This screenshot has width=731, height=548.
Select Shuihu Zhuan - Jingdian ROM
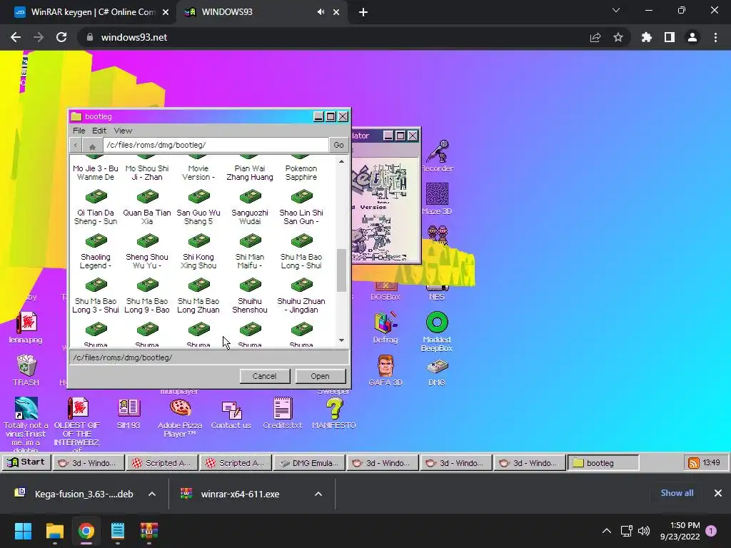[301, 295]
